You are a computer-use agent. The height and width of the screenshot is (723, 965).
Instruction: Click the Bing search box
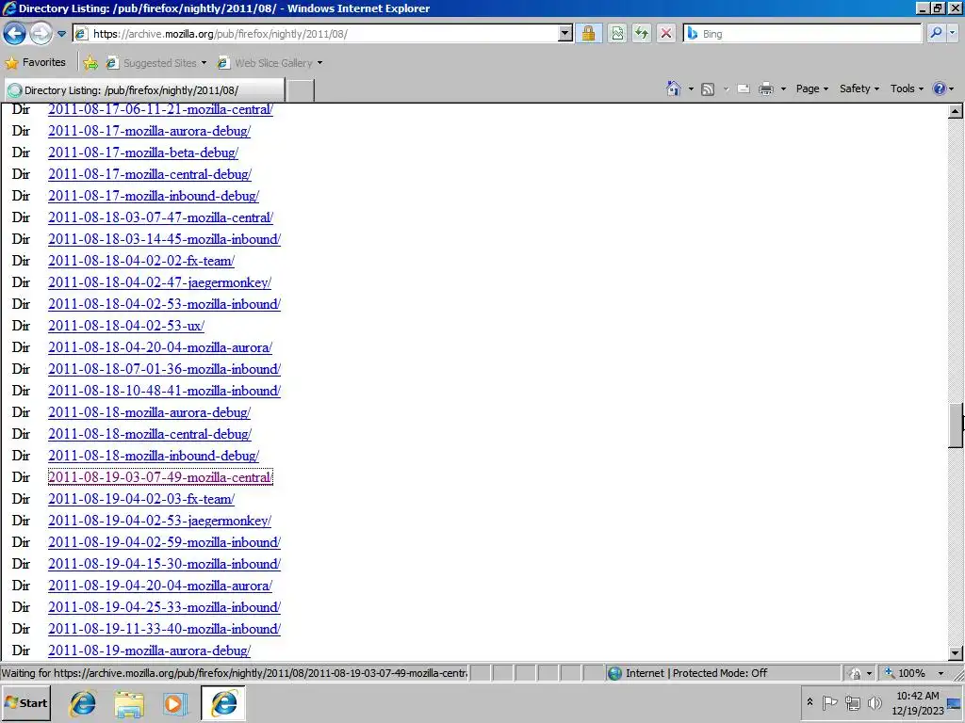point(803,33)
